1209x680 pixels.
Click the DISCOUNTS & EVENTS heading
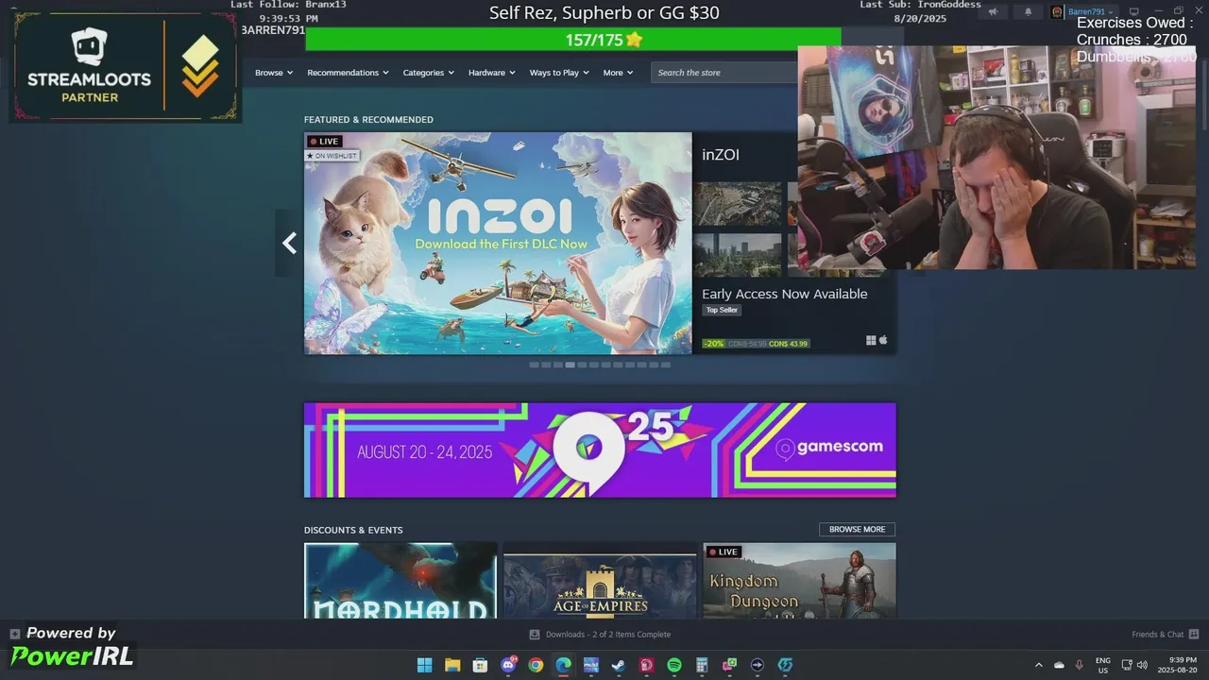[353, 530]
